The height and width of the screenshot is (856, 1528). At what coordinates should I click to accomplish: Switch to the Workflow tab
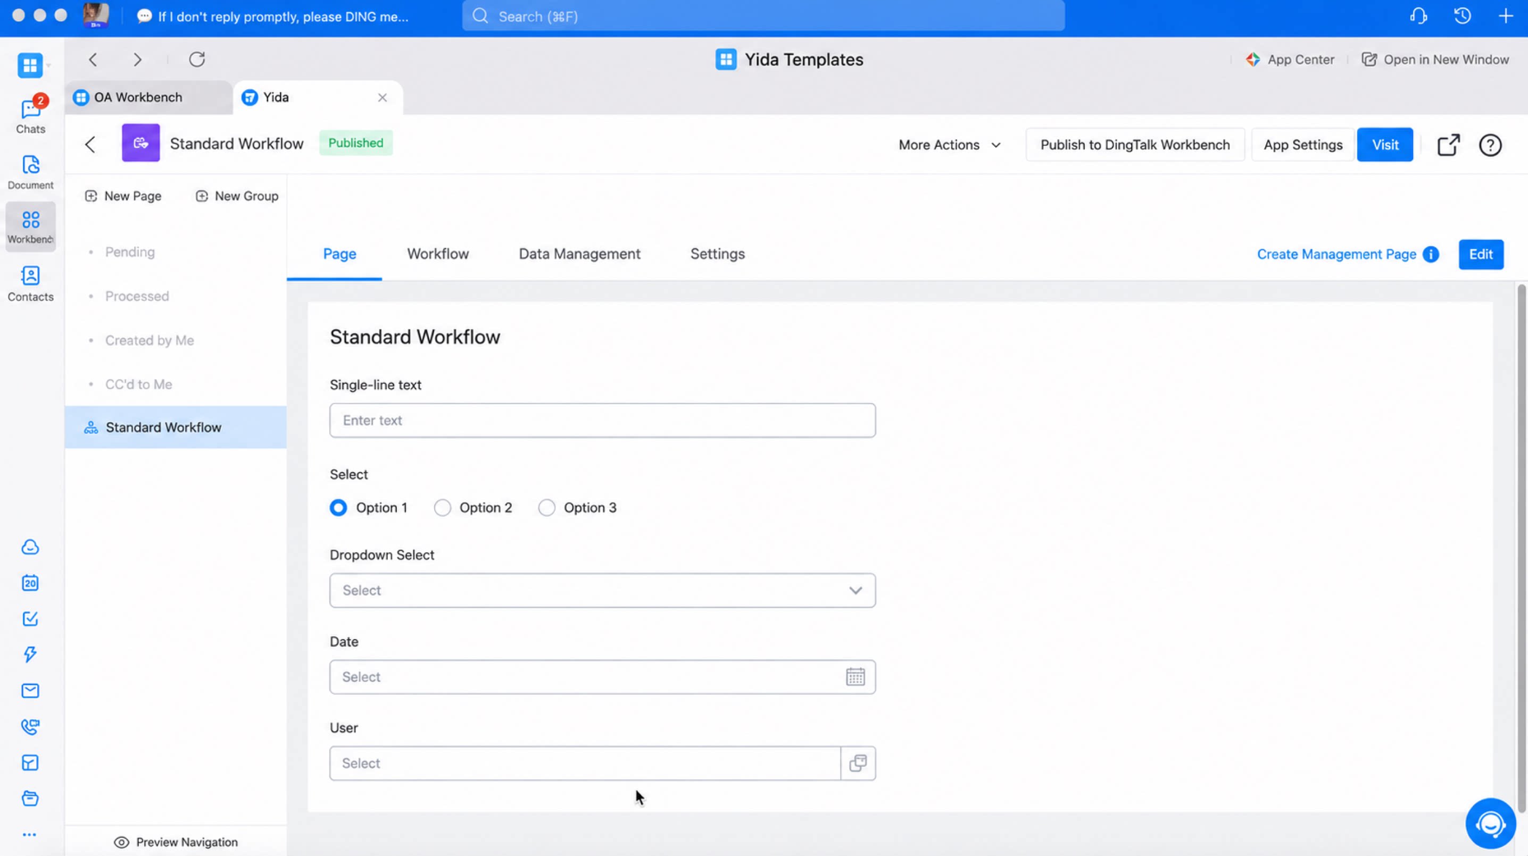pos(438,254)
